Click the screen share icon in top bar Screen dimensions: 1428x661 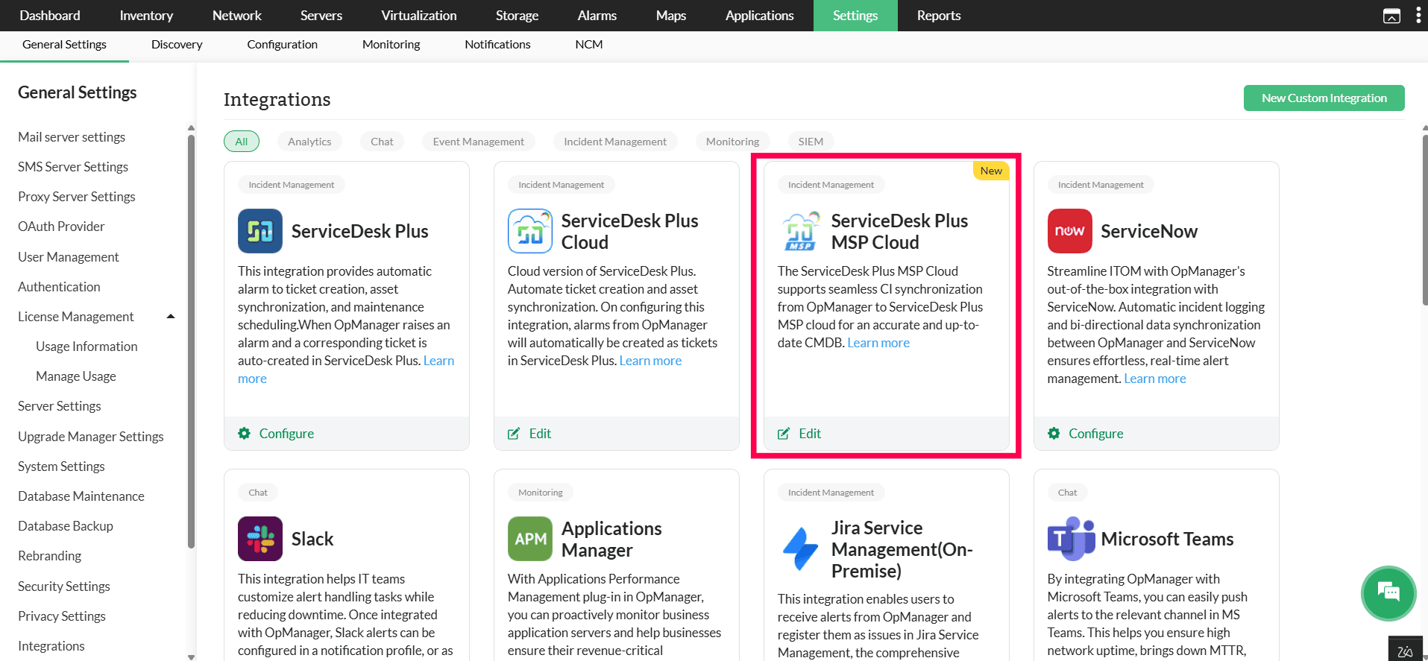point(1391,16)
